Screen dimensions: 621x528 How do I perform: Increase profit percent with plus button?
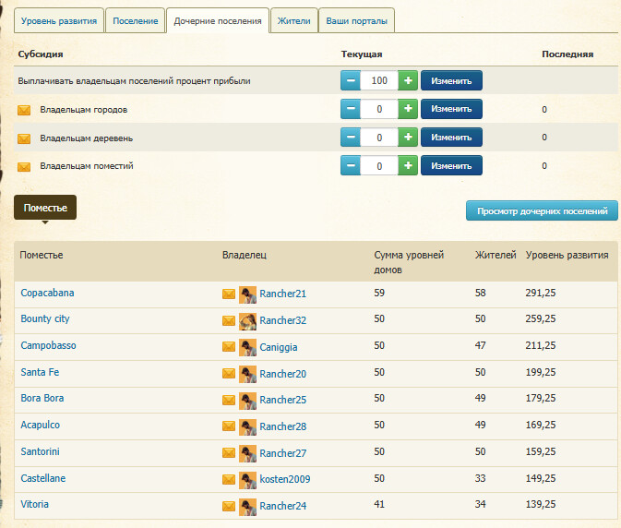[x=408, y=81]
